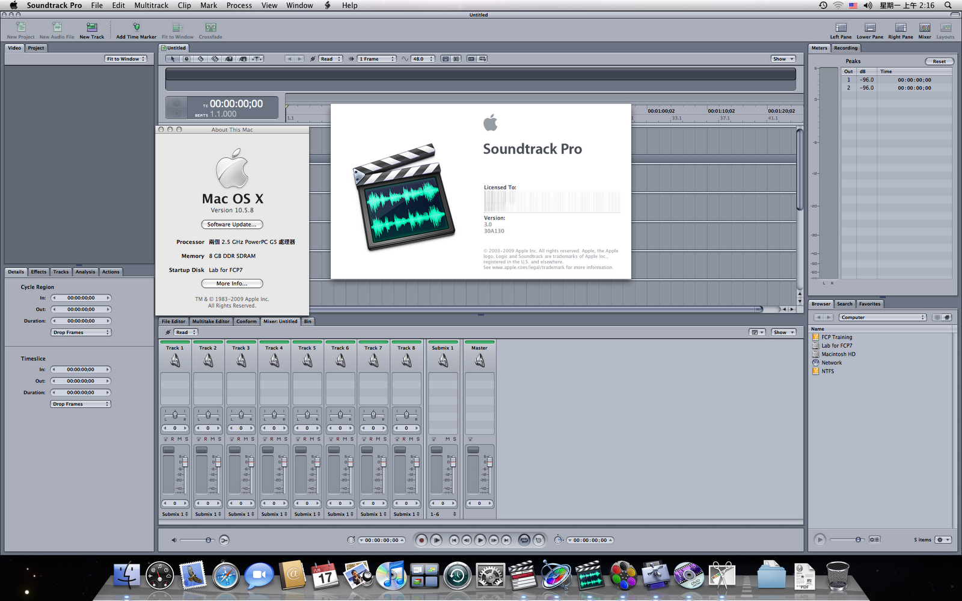This screenshot has height=601, width=962.
Task: Click the Reset button in Meters panel
Action: [x=939, y=61]
